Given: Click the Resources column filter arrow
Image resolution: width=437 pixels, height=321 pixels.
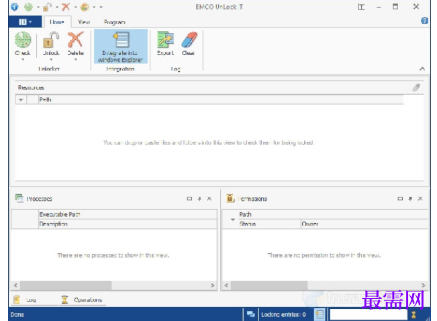Looking at the screenshot, I should (x=21, y=100).
